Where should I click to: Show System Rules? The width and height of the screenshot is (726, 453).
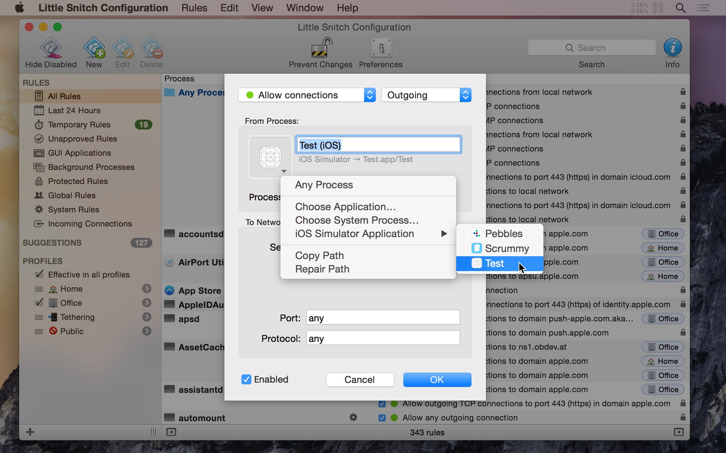[x=90, y=210]
